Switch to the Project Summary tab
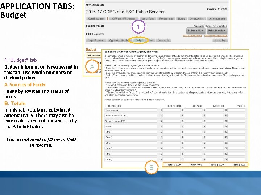 (96, 40)
